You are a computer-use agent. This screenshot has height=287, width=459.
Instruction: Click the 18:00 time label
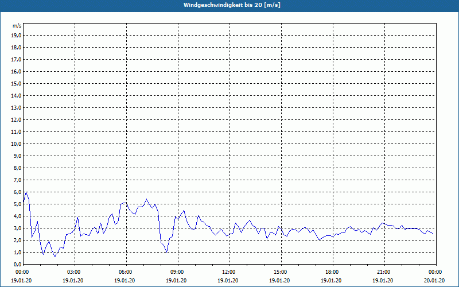(x=333, y=272)
